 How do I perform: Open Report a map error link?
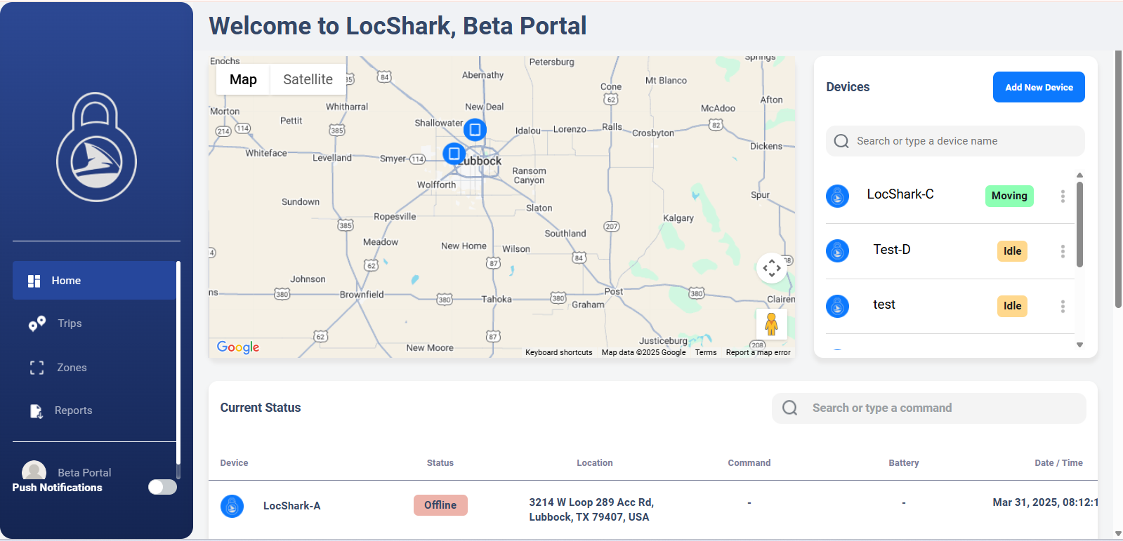pos(758,353)
